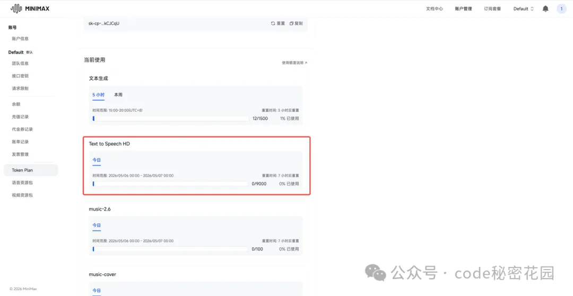Click the music-2.6 heading
This screenshot has height=296, width=573.
tap(100, 209)
